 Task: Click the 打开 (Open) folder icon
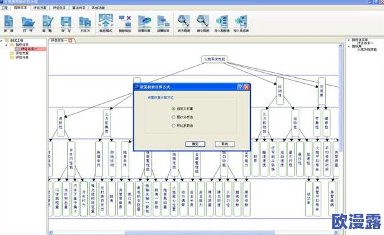tap(28, 22)
